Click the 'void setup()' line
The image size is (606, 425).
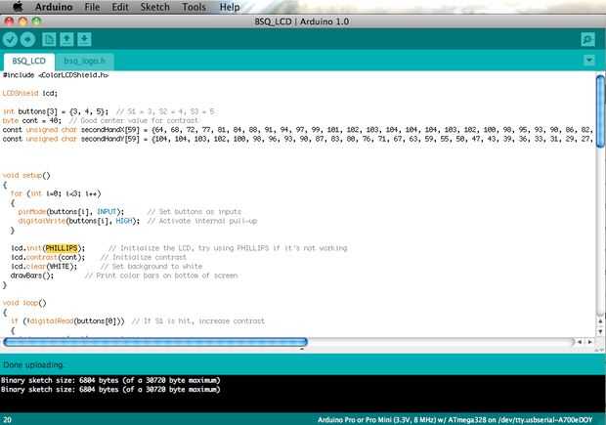point(26,176)
